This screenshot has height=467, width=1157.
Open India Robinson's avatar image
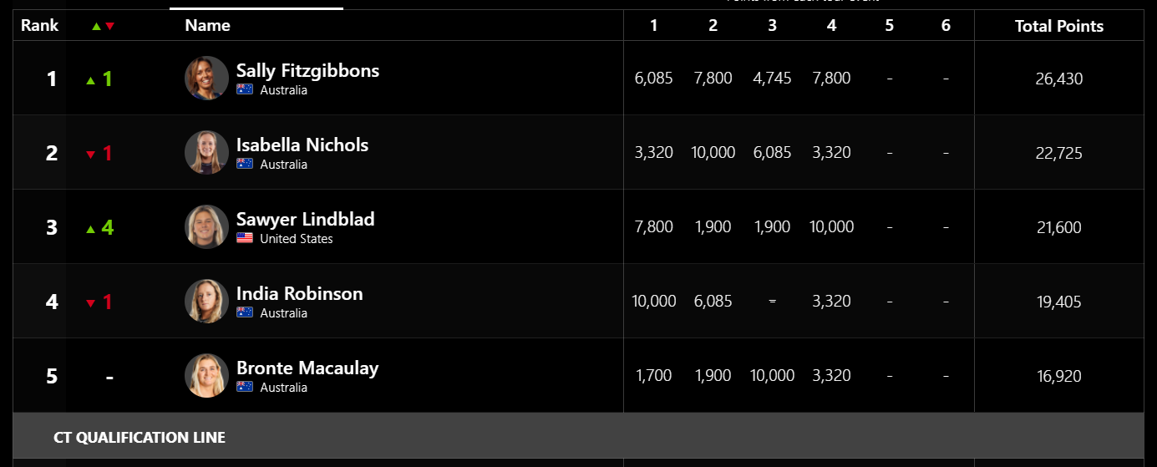point(206,301)
